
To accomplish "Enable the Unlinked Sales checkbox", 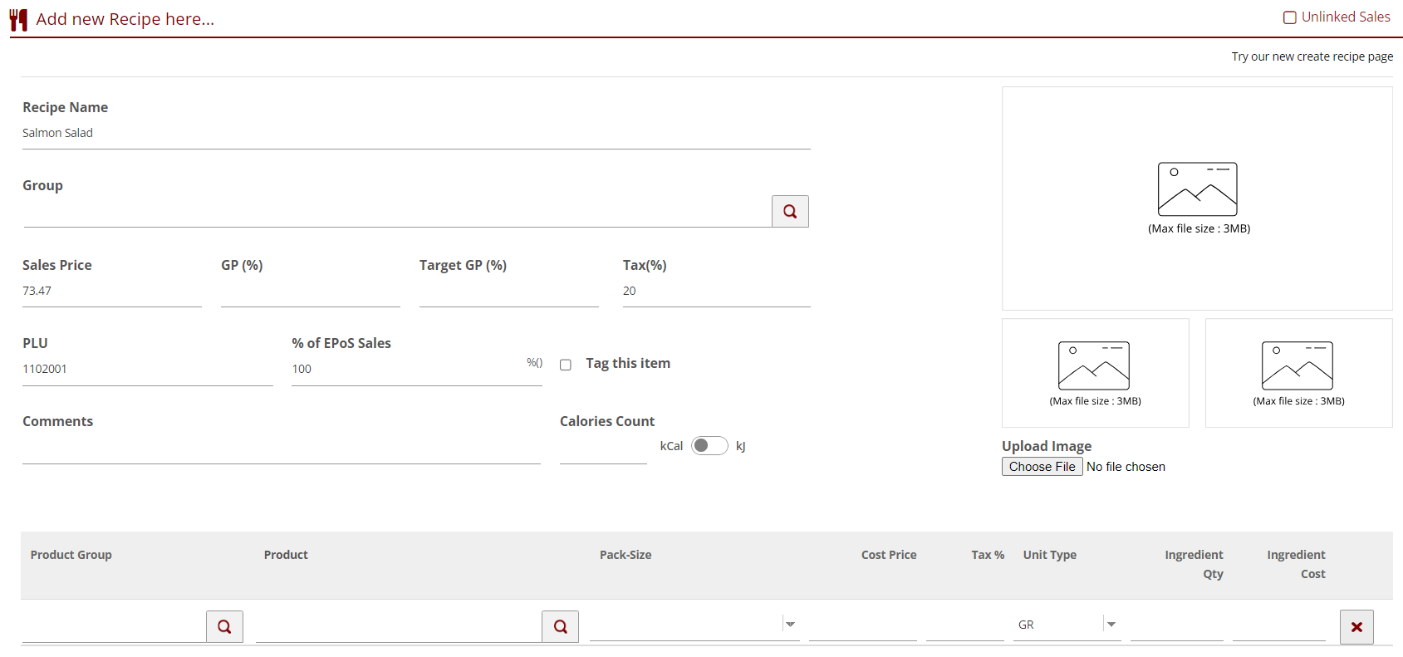I will (x=1290, y=17).
